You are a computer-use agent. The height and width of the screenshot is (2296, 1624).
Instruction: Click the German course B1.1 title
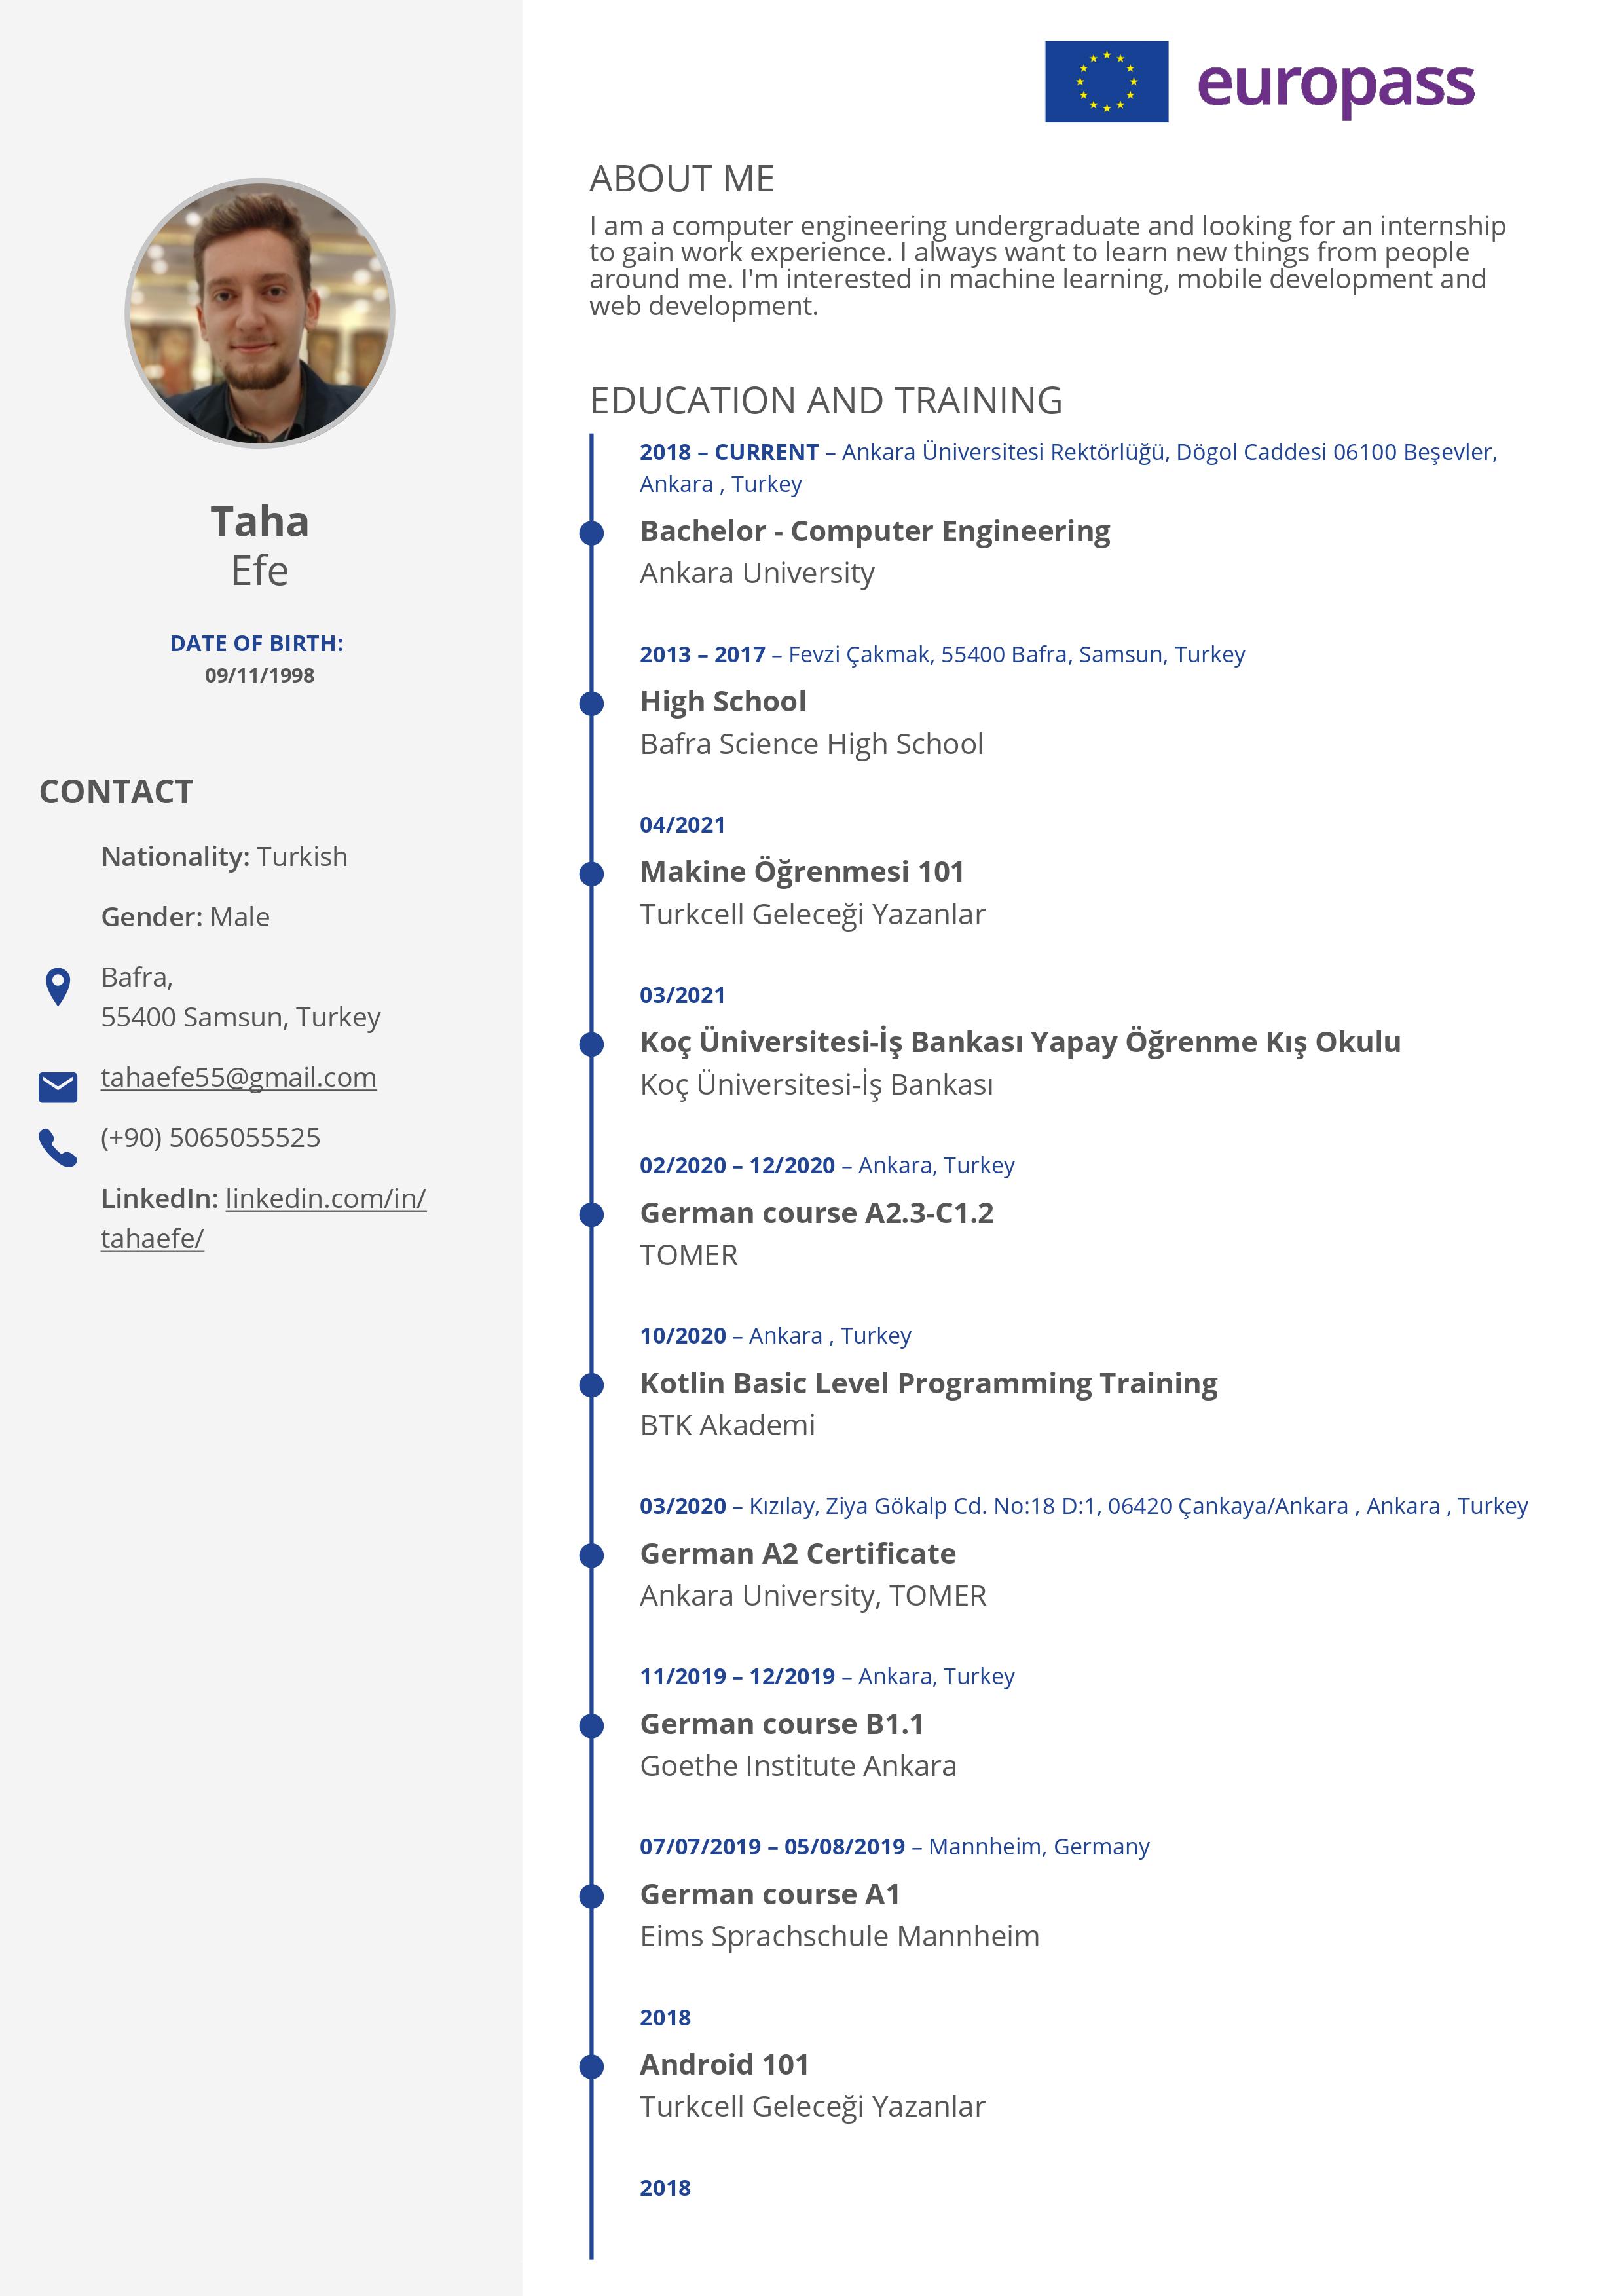click(x=782, y=1723)
